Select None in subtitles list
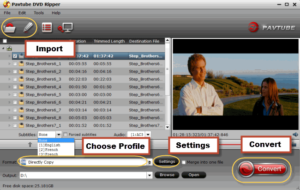Viewport: 300px width, 190px height. click(56, 141)
